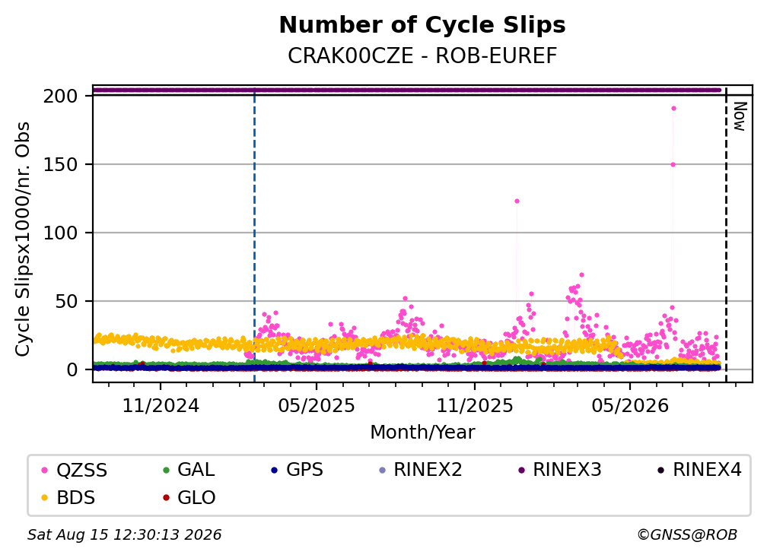
Task: Click the 05/2025 x-axis tick label
Action: click(x=317, y=405)
